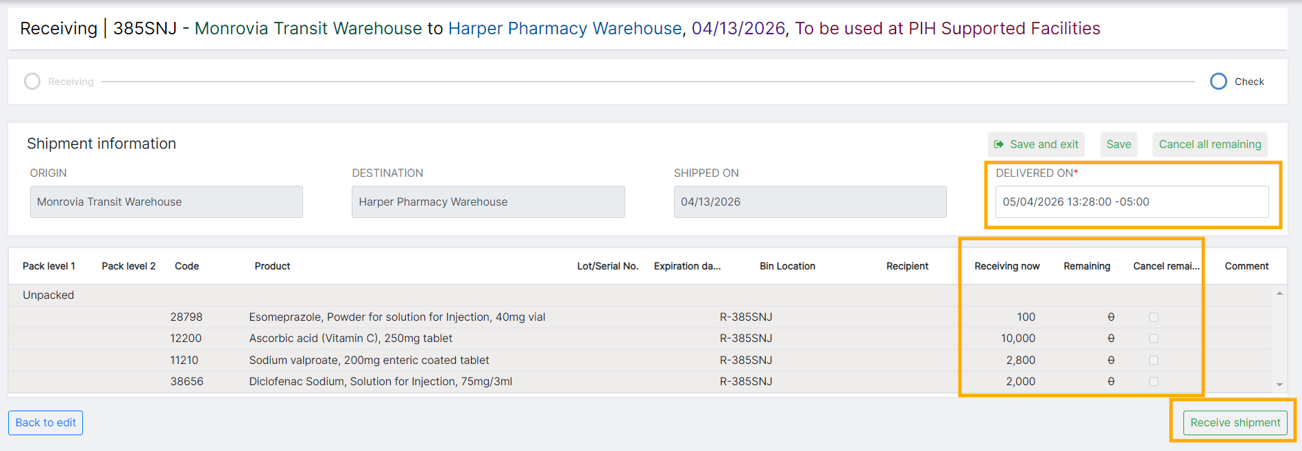This screenshot has width=1302, height=451.
Task: Click the Save button
Action: click(1118, 145)
